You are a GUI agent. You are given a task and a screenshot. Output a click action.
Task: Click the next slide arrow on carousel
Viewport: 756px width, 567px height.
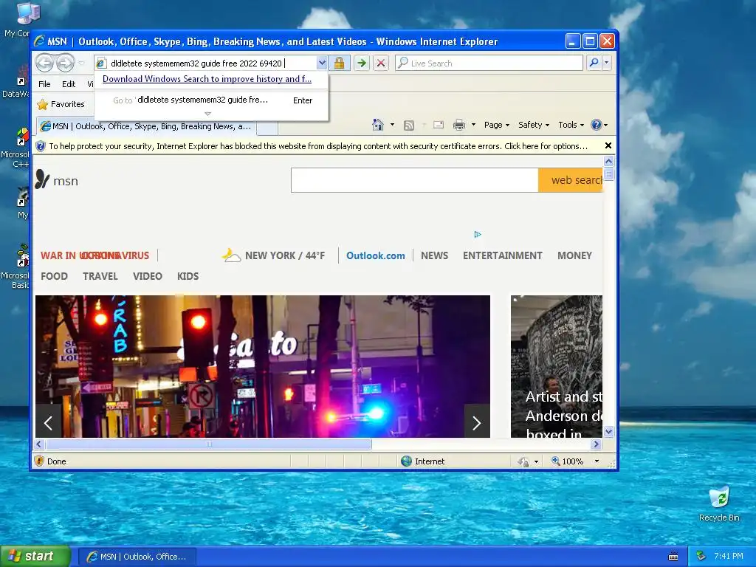pos(477,423)
